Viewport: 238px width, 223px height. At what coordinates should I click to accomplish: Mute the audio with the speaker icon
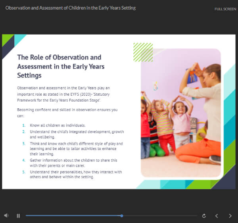click(6, 215)
